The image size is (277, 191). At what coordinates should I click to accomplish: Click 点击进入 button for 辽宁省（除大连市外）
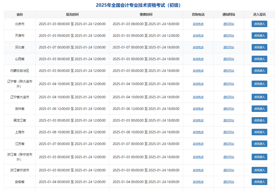point(259,84)
